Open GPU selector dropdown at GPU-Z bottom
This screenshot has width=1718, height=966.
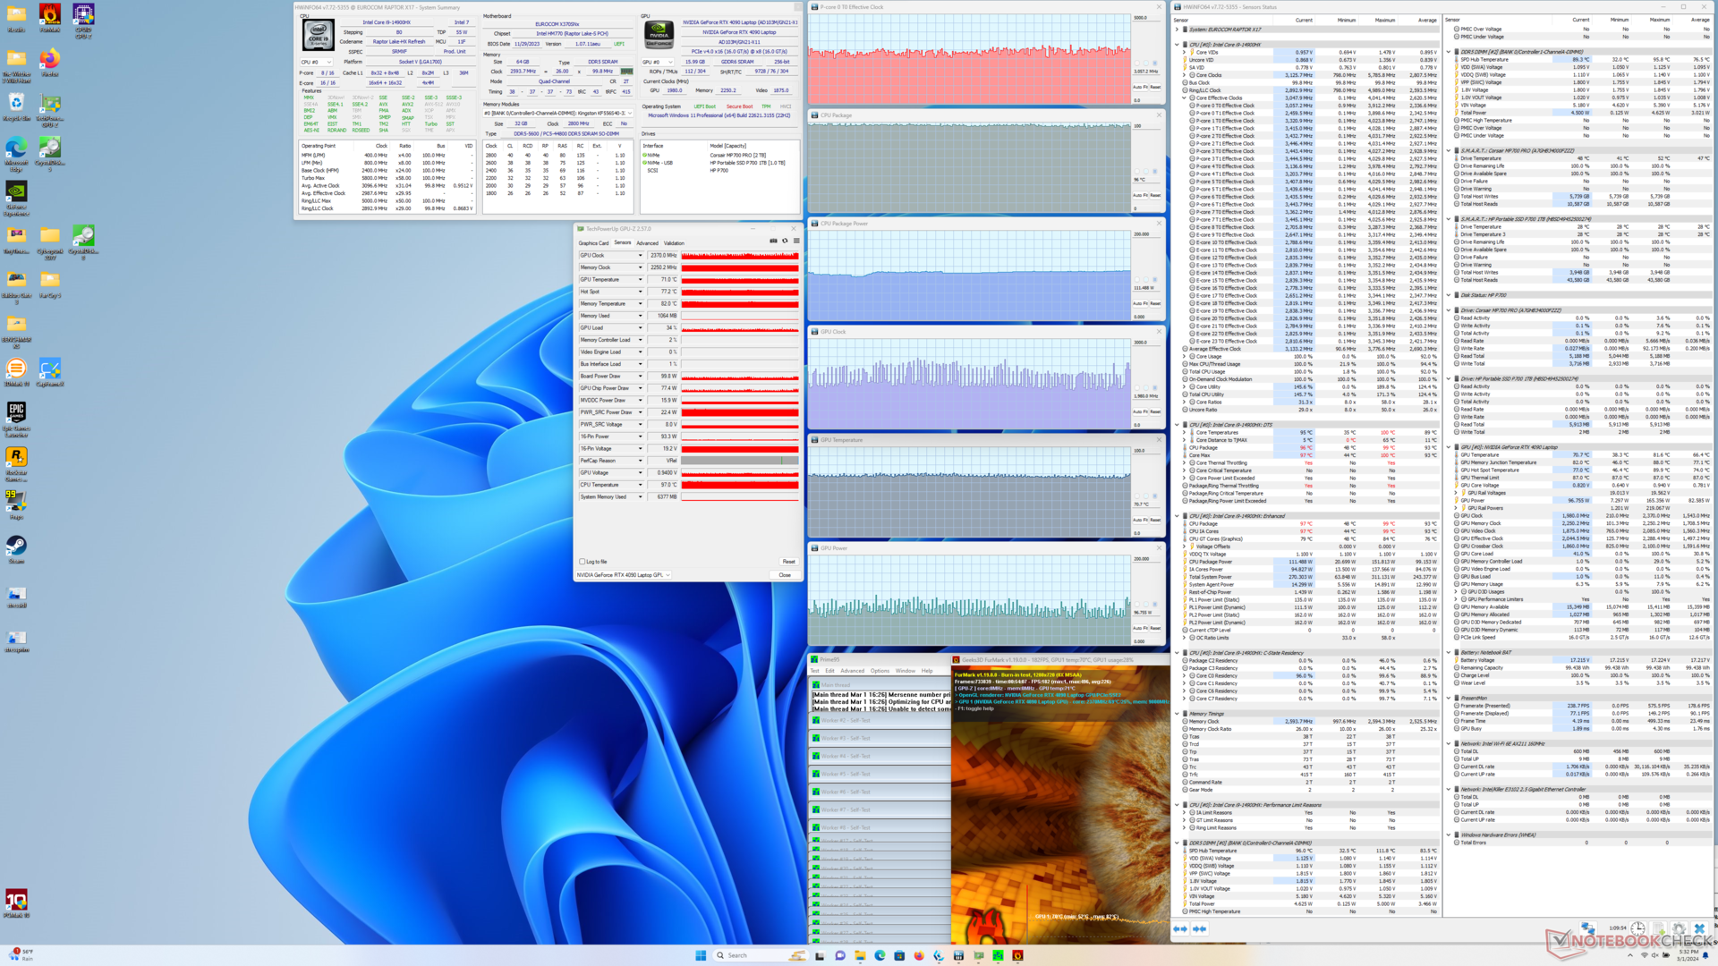pyautogui.click(x=624, y=575)
